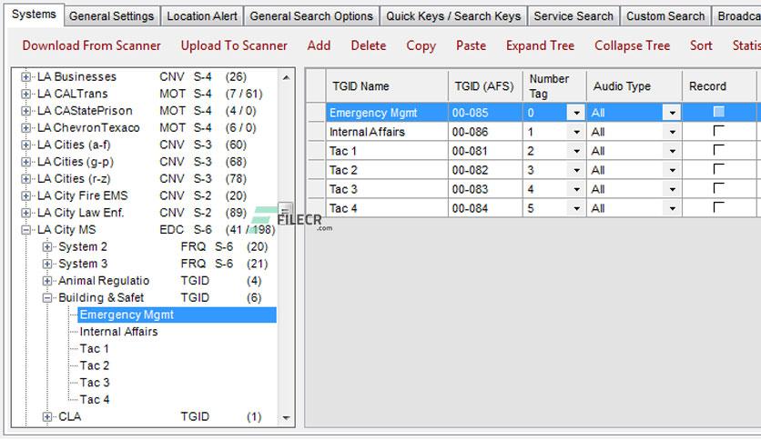Viewport: 761px width, 440px height.
Task: Select the Systems tab
Action: tap(34, 15)
